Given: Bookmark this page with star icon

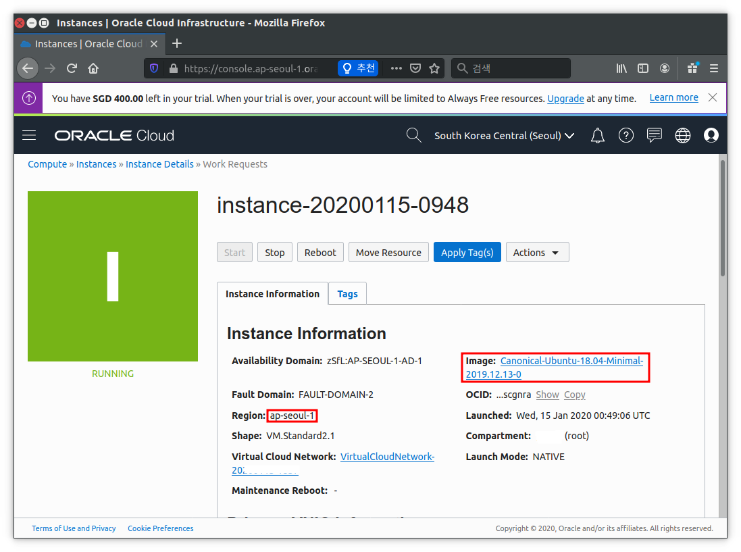Looking at the screenshot, I should (x=434, y=68).
